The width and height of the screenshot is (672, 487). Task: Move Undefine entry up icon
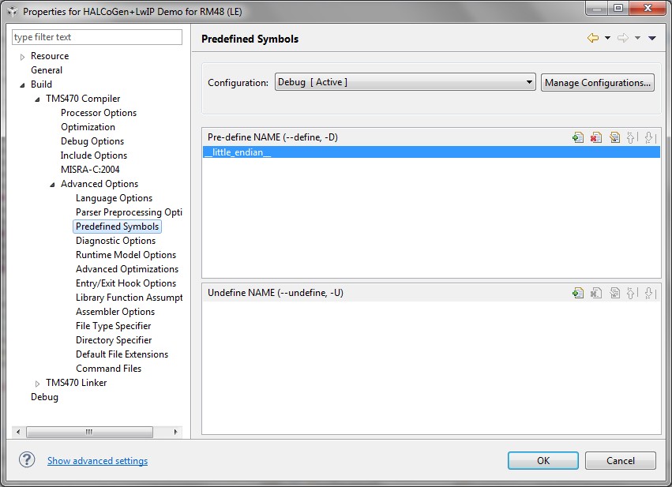tap(632, 293)
